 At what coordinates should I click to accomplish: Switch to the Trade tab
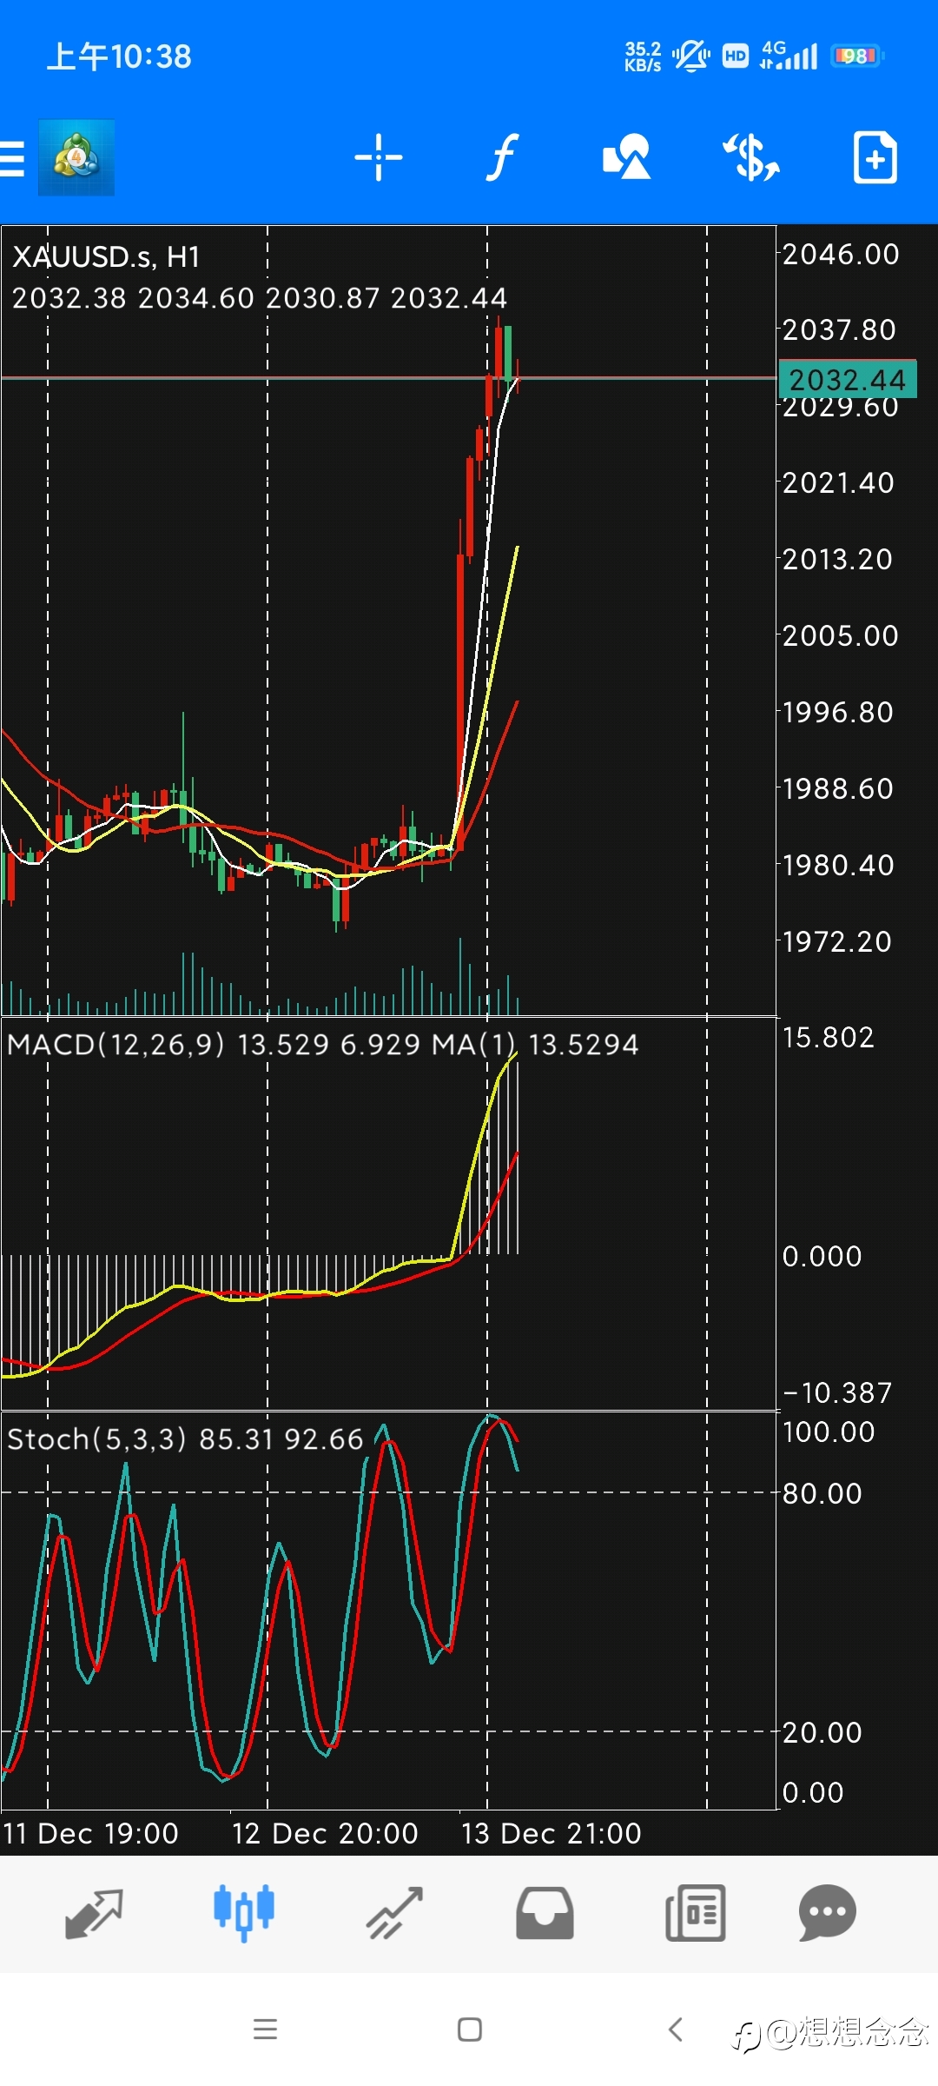394,1914
